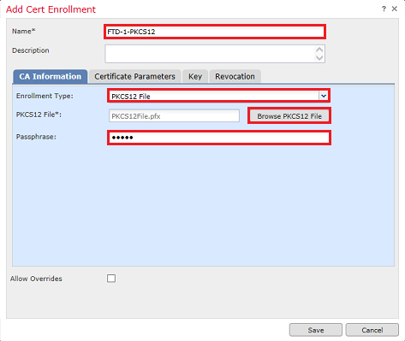Click the 'Enrollment Type:' label
The image size is (405, 341).
(45, 96)
